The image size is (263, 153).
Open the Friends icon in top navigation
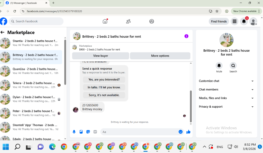coord(128,21)
